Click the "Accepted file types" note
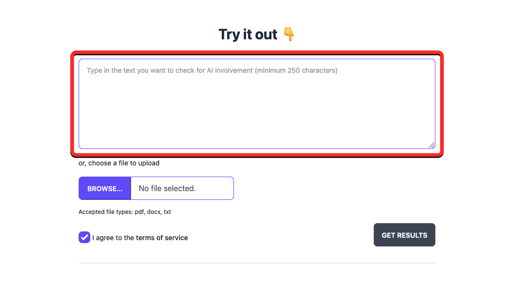The height and width of the screenshot is (294, 514). click(125, 212)
